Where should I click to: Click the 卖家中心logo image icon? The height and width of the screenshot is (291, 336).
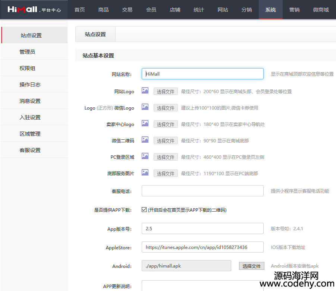145,123
